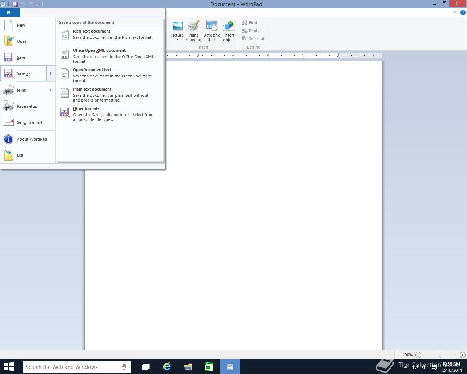This screenshot has width=467, height=374.
Task: Click the Save floppy disk icon
Action: click(x=8, y=57)
